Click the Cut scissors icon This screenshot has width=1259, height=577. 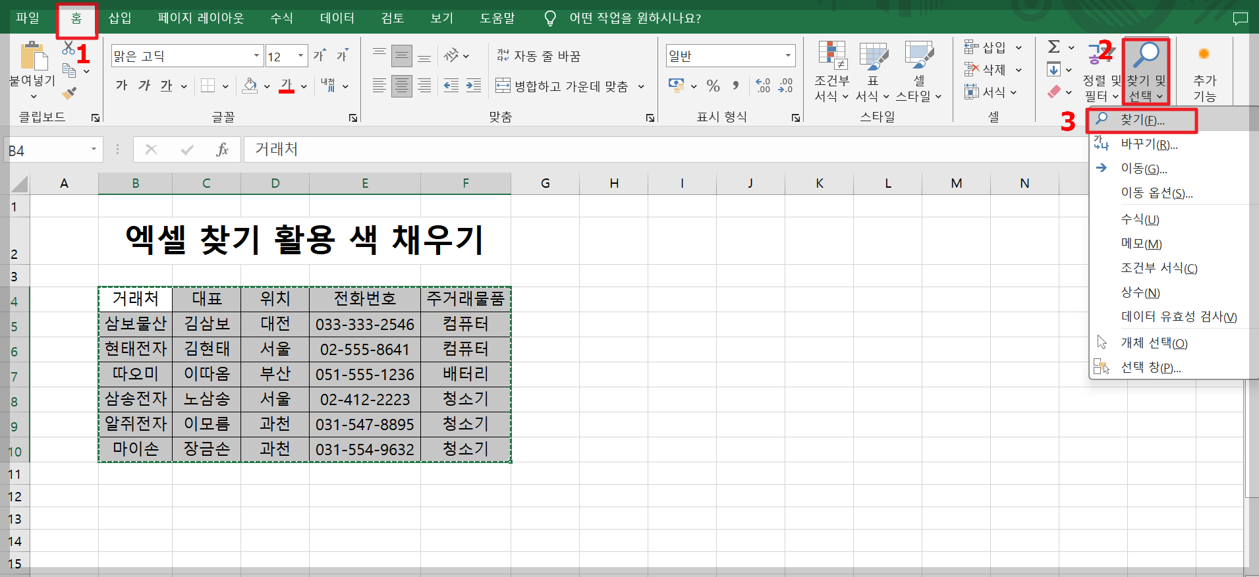tap(69, 48)
